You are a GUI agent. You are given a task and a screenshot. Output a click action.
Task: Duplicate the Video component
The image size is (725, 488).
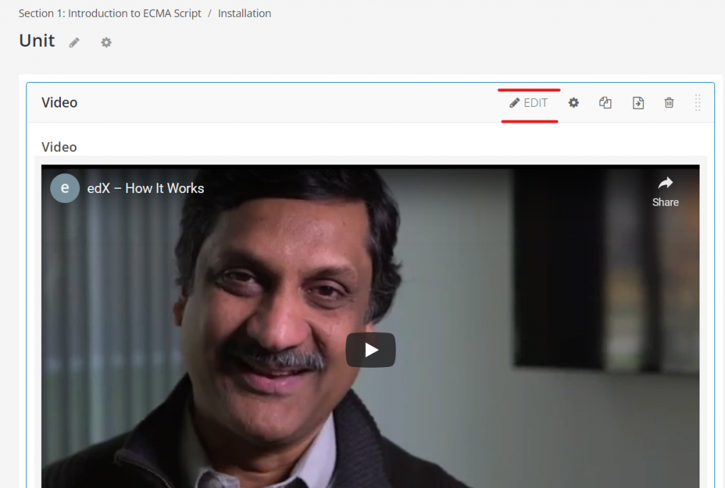[x=605, y=103]
